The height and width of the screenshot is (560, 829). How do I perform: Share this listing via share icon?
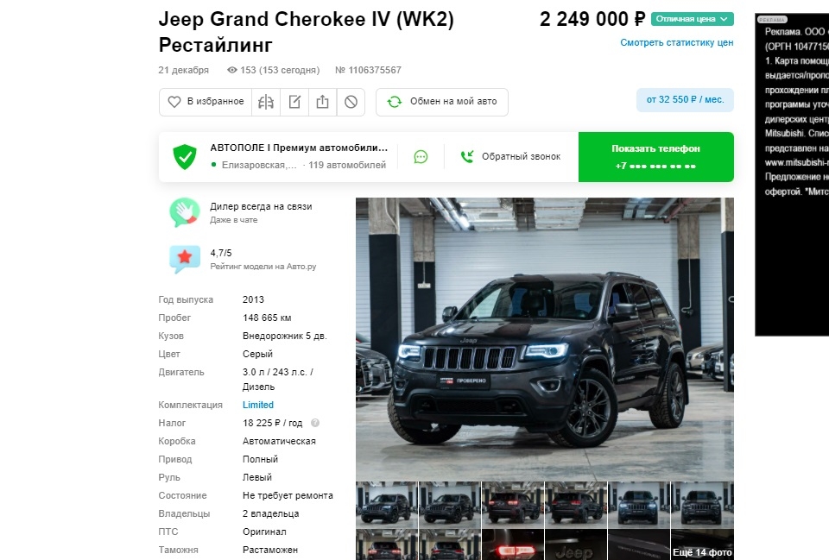point(322,102)
